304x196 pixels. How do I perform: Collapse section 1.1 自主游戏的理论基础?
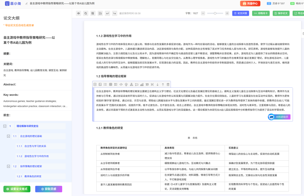8,136
